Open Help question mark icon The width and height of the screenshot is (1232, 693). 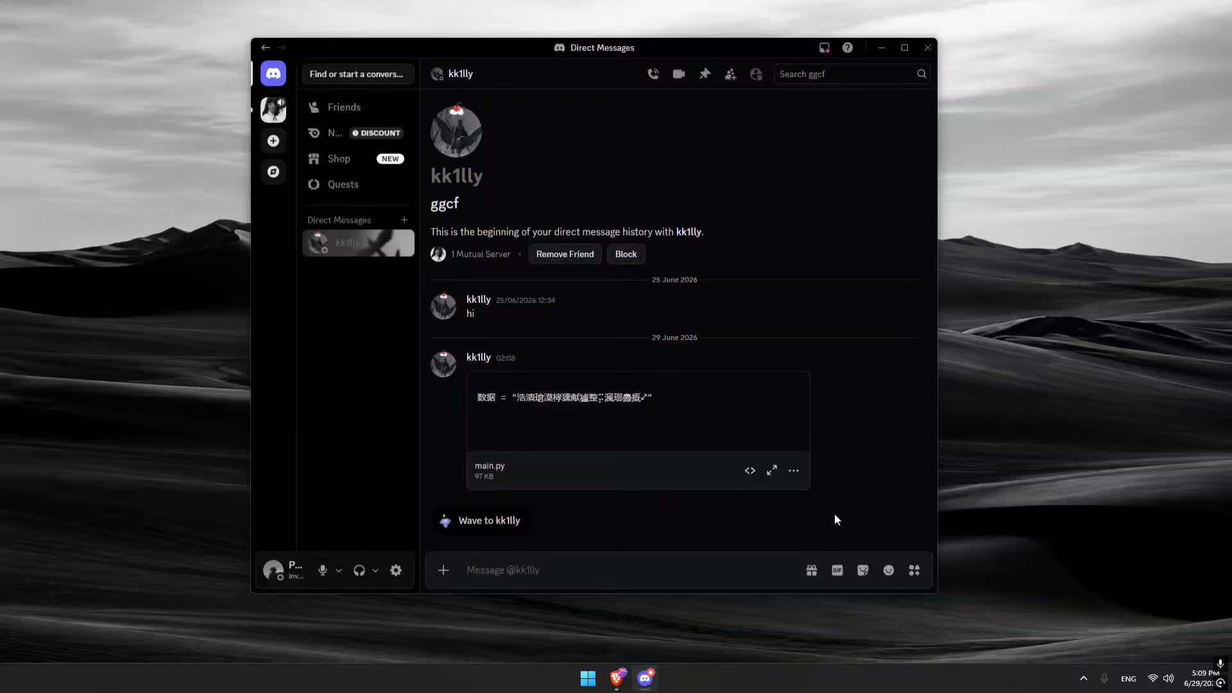click(x=848, y=47)
